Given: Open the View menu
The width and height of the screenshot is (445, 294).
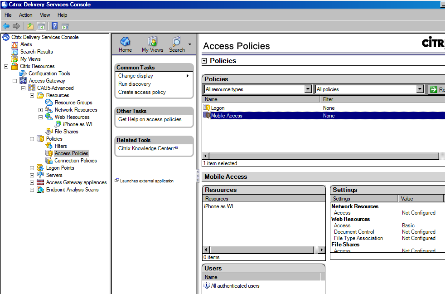Looking at the screenshot, I should [45, 15].
